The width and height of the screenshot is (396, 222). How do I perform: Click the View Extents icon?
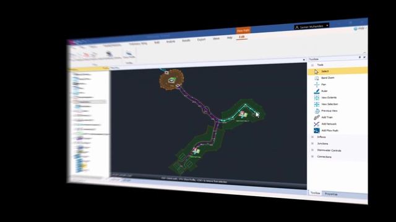point(316,97)
